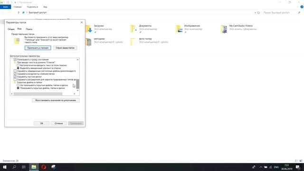This screenshot has height=171, width=304.
Task: Click settings list scroll up arrow
Action: coord(77,60)
